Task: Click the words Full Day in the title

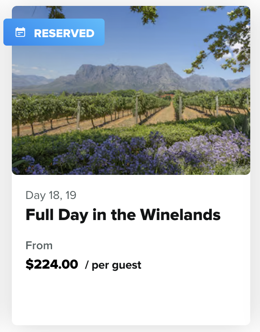Action: (53, 215)
